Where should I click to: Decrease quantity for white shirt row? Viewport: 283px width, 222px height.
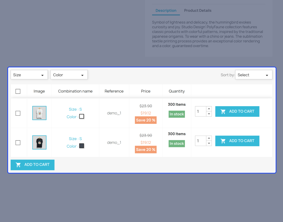[209, 114]
